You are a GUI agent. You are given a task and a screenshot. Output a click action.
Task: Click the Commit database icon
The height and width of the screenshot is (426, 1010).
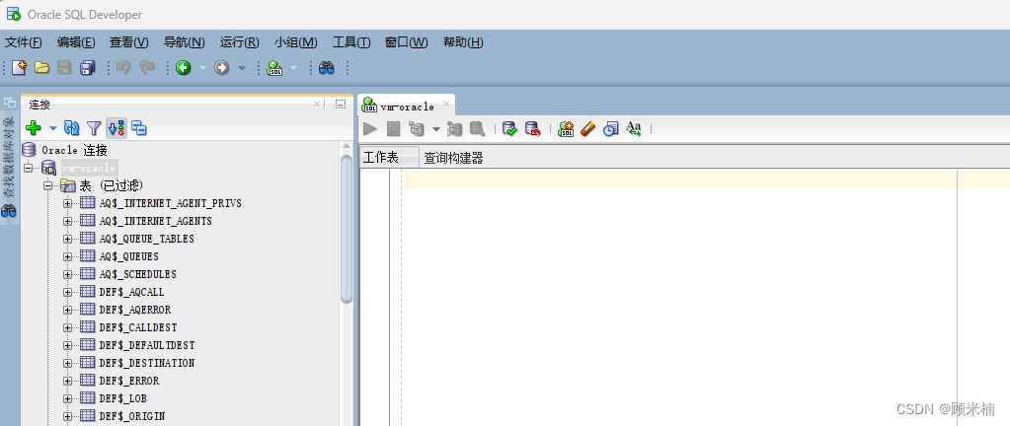[510, 129]
